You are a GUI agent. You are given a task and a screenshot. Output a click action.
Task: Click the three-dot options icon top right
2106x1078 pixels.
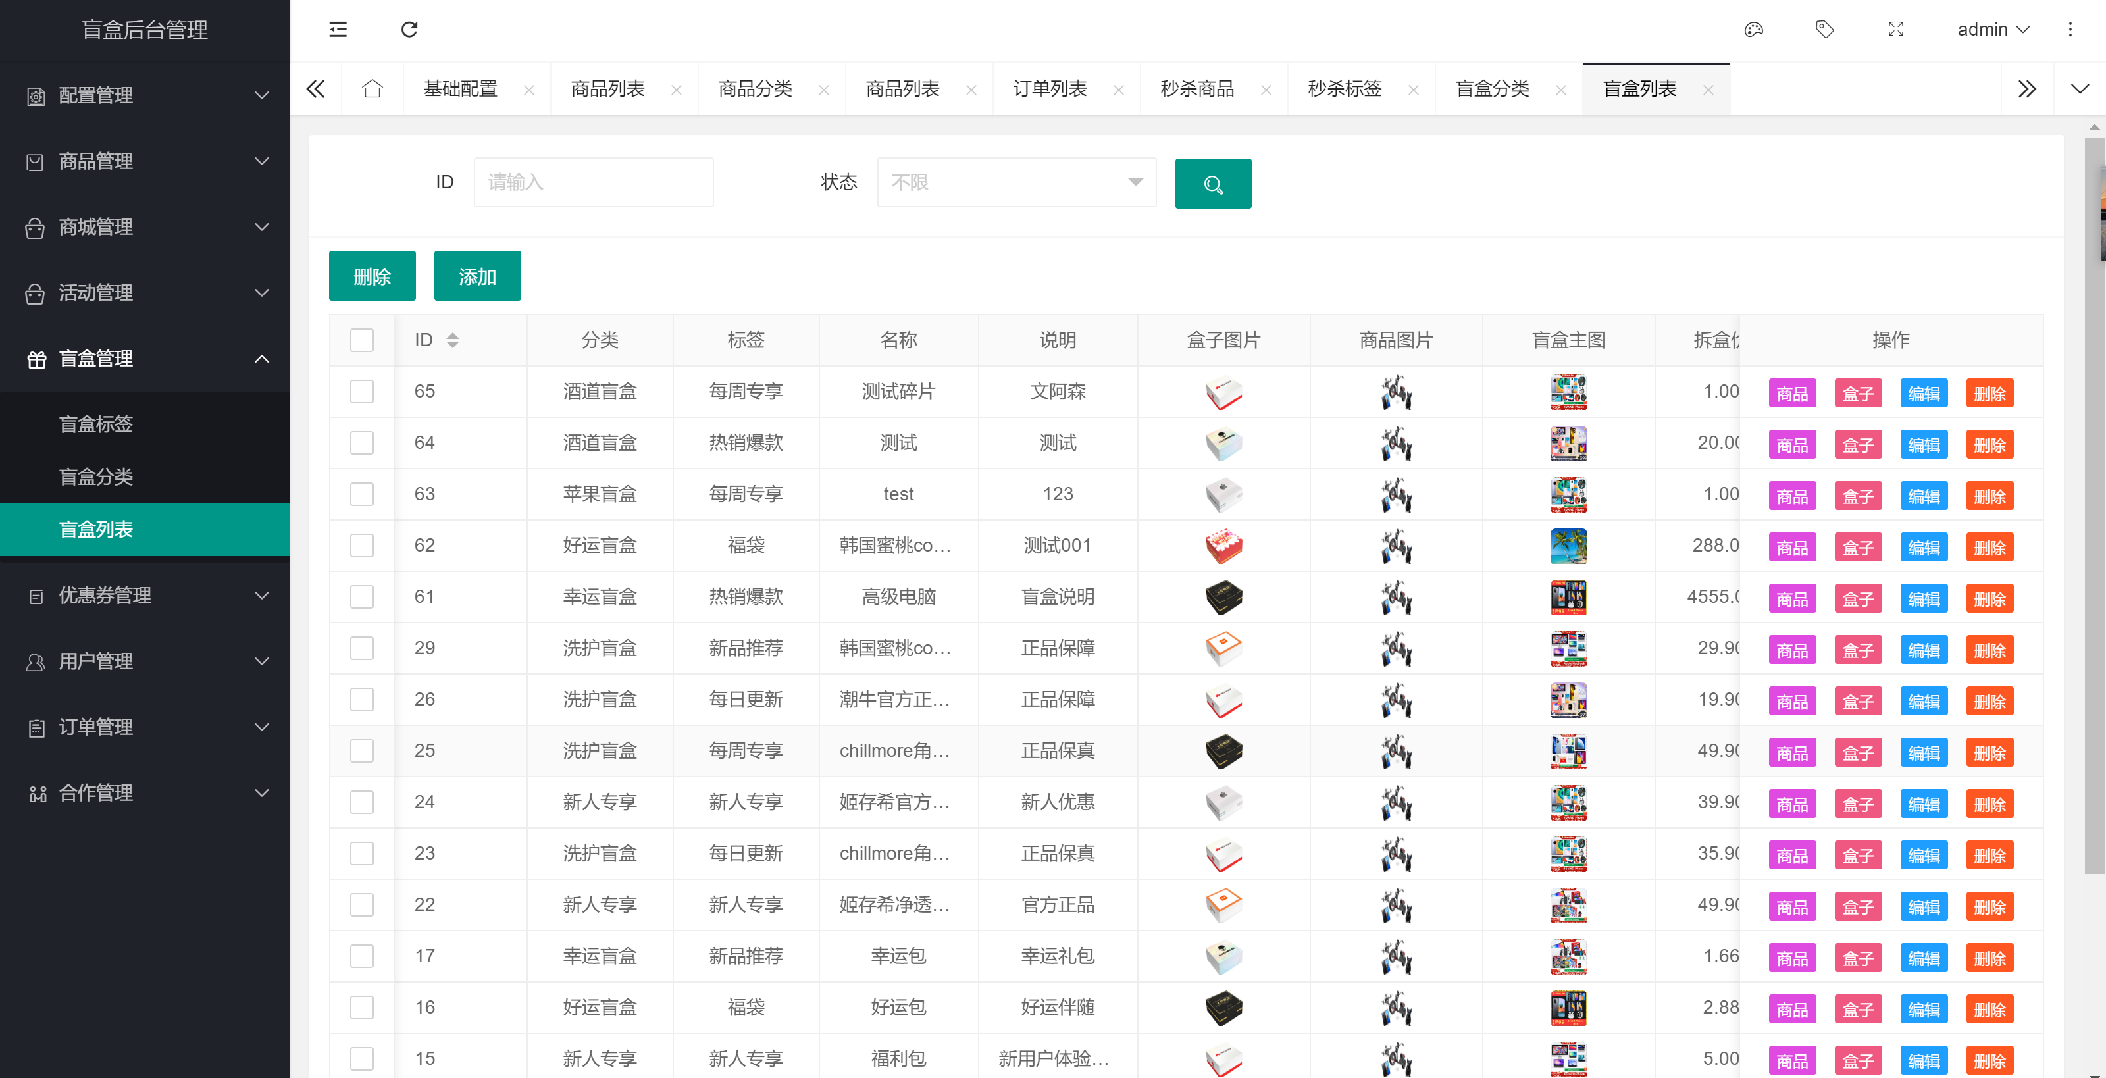(x=2070, y=30)
